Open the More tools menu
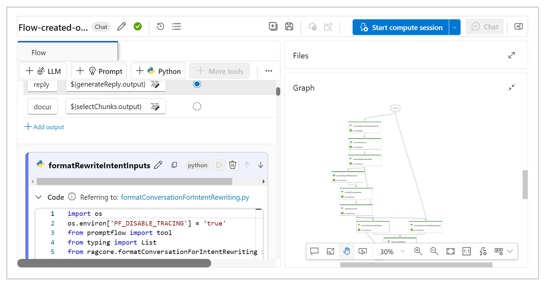Image resolution: width=545 pixels, height=286 pixels. 219,71
